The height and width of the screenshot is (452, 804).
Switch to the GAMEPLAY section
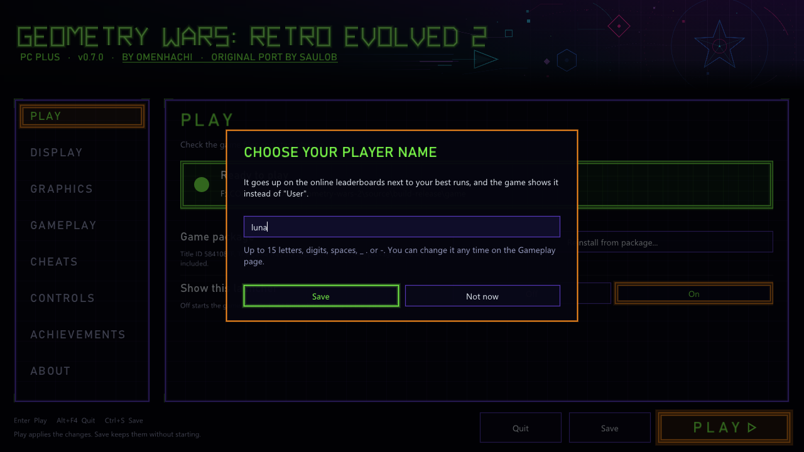(x=63, y=225)
